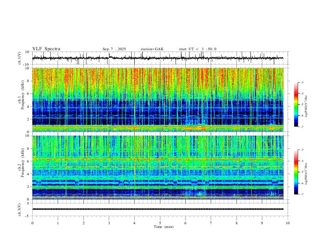Image resolution: width=324 pixels, height=250 pixels.
Task: Click the upper color bar "log(PSD)" label
Action: [306, 107]
